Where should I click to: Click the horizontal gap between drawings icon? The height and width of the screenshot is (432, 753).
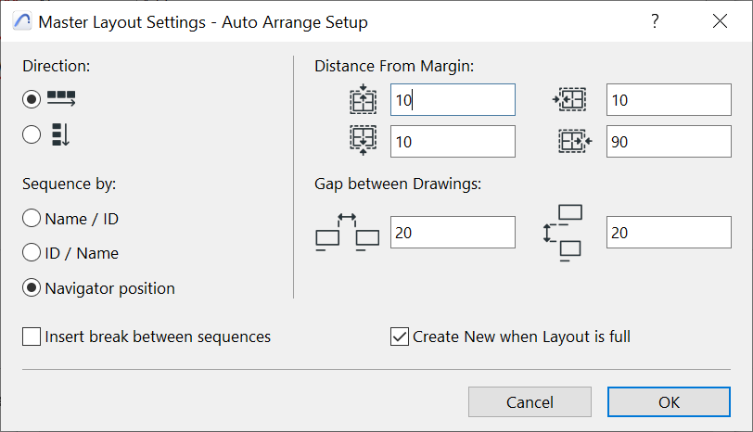pos(348,233)
